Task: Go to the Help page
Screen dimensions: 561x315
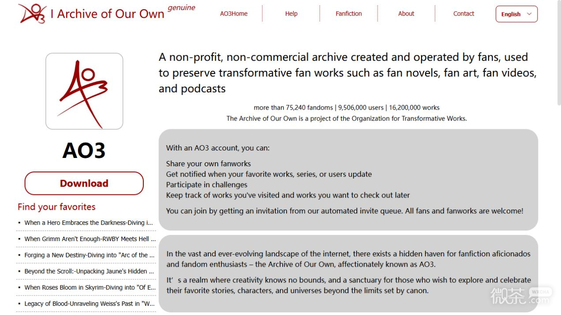Action: pyautogui.click(x=291, y=14)
